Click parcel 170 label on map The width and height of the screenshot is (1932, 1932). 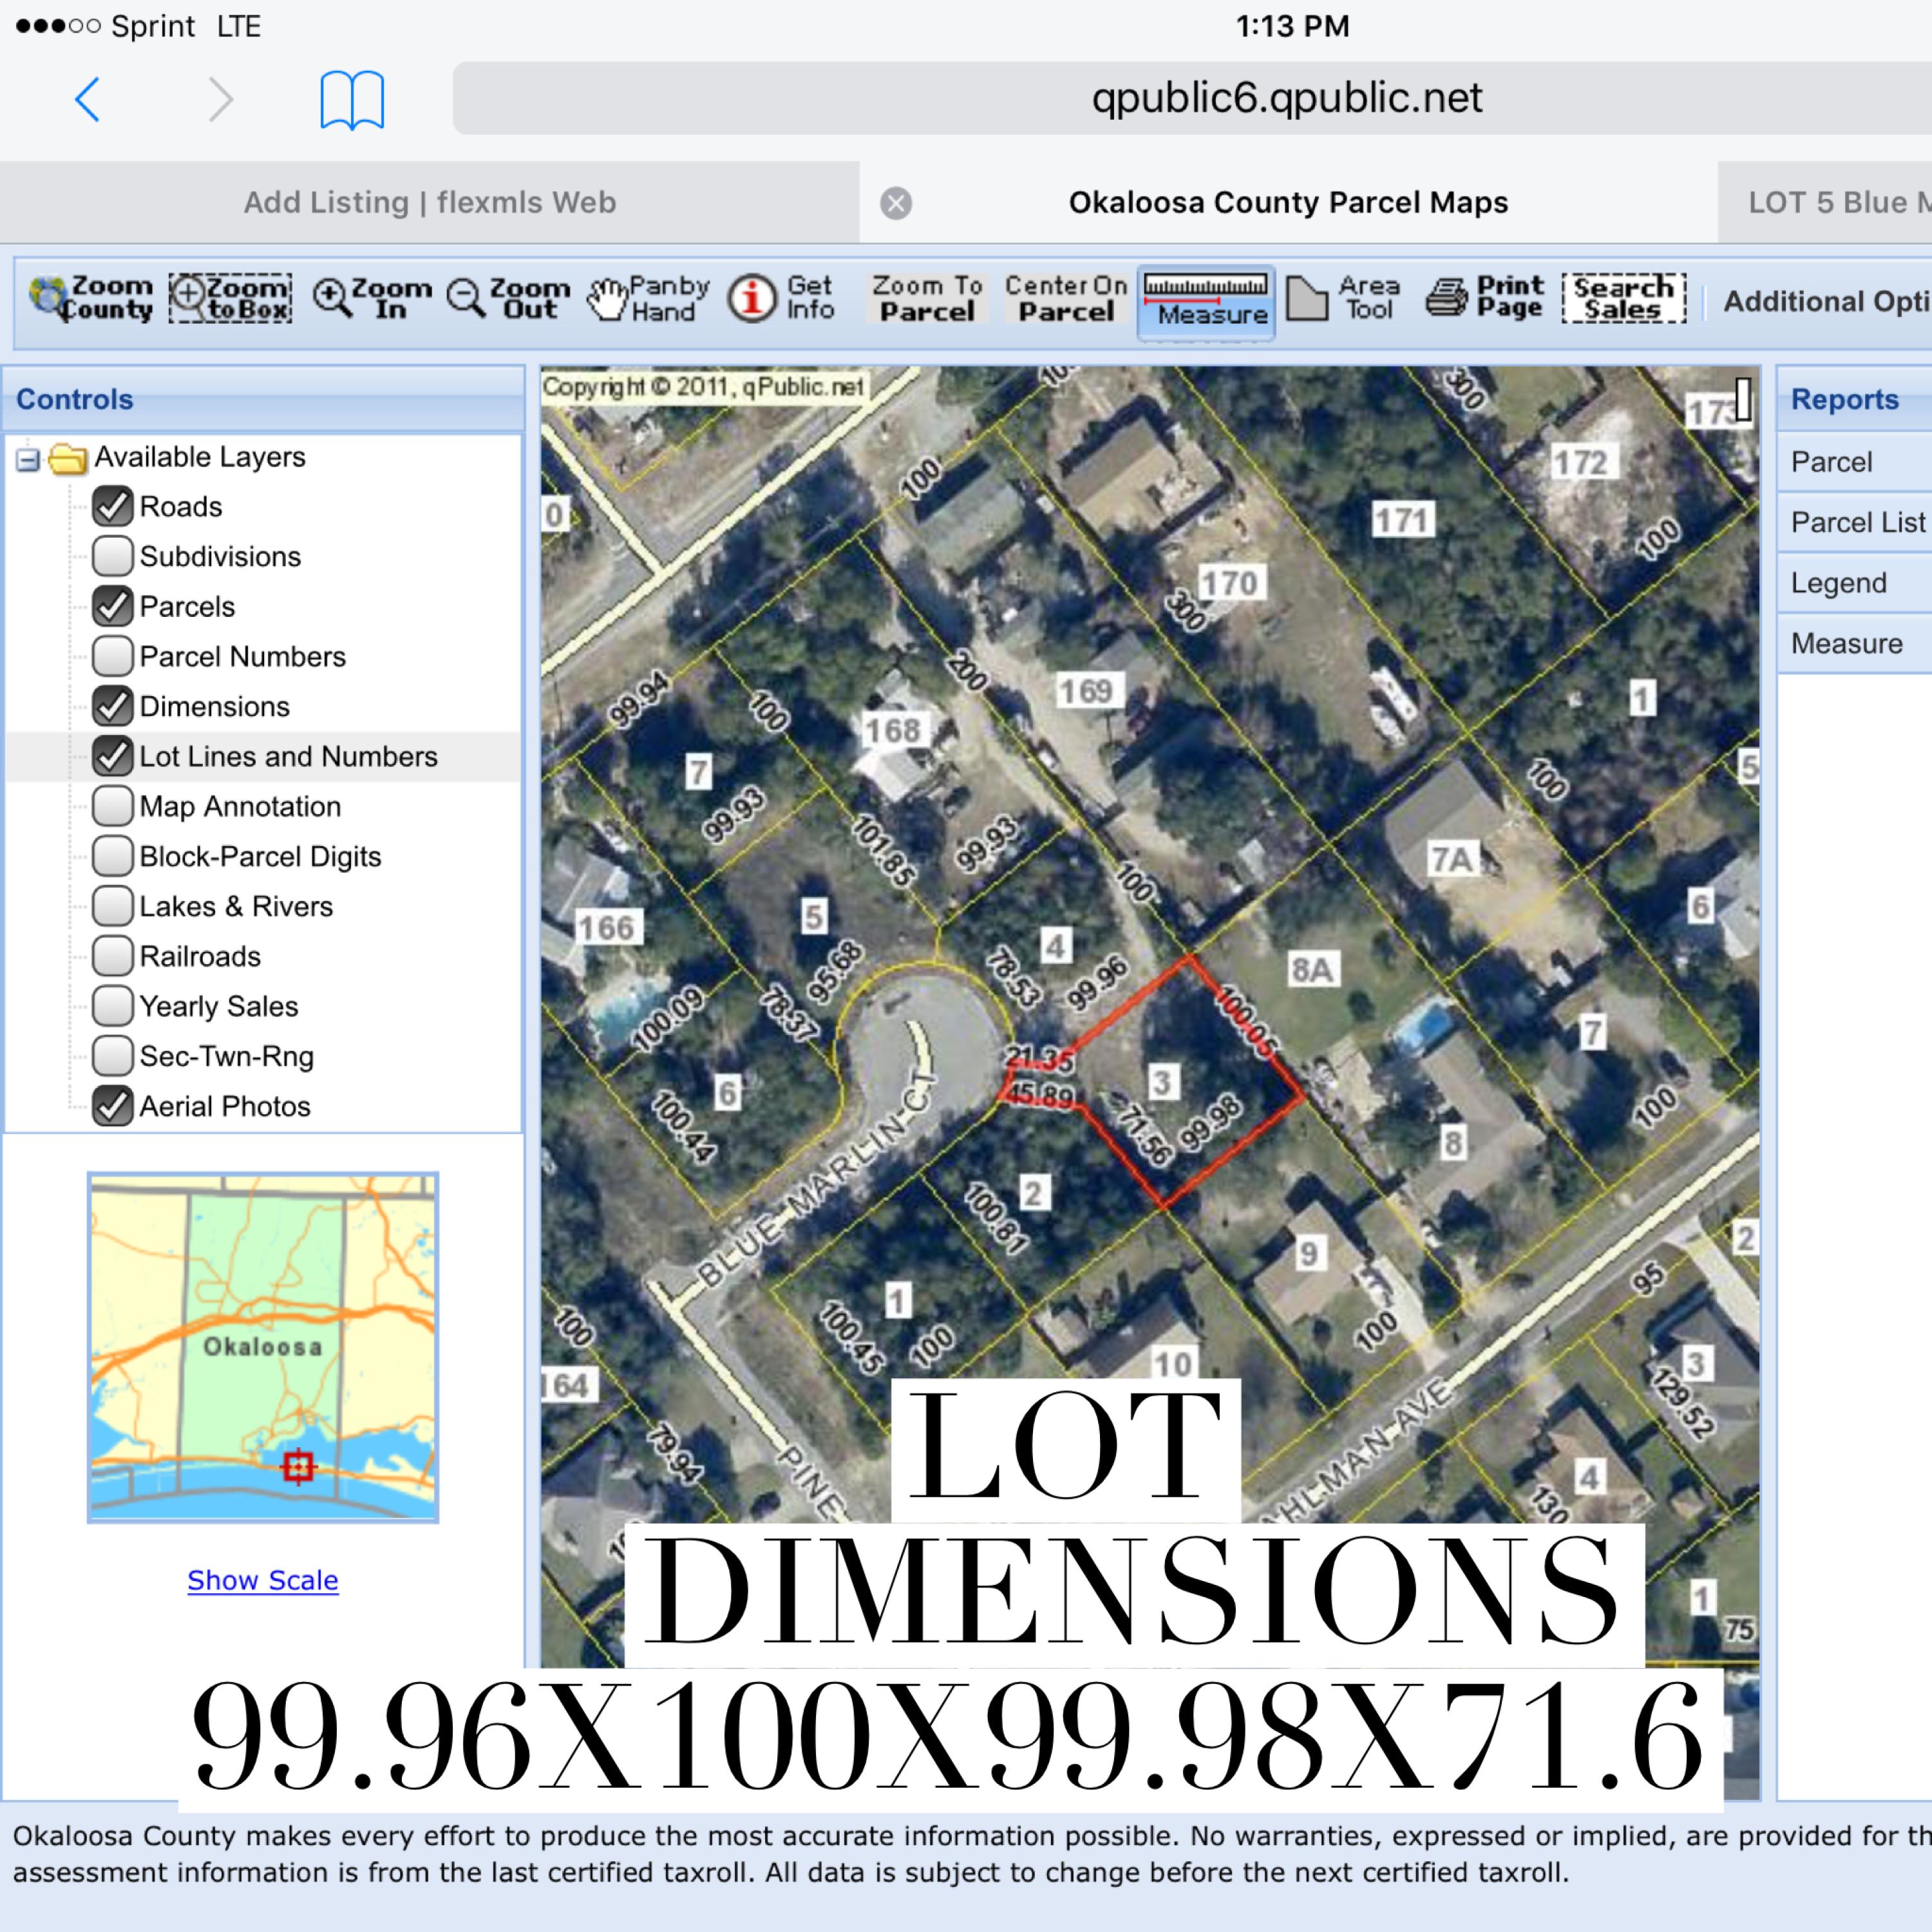pyautogui.click(x=1230, y=582)
